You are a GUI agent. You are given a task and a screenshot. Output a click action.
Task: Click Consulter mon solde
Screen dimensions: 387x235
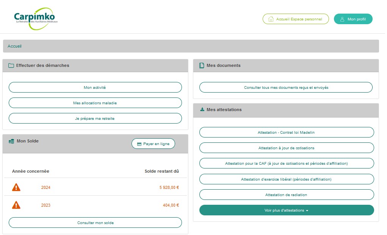95,223
